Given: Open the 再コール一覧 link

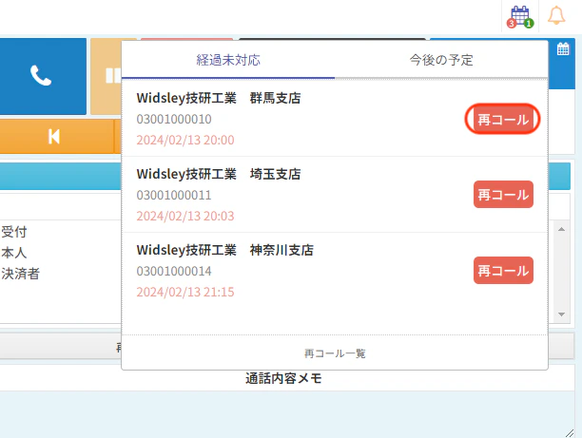Looking at the screenshot, I should (x=335, y=353).
